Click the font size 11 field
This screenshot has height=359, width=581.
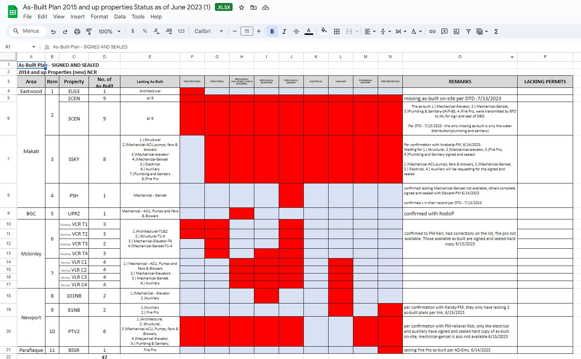coord(247,31)
